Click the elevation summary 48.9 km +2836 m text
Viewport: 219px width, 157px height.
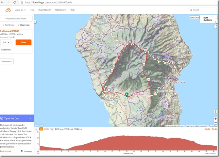68,129
